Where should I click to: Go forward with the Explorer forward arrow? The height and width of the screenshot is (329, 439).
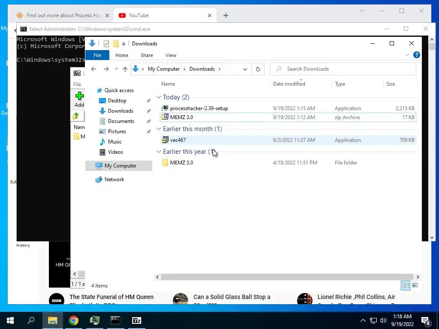click(x=106, y=69)
